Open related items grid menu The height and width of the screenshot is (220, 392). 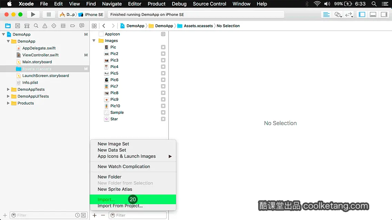click(x=94, y=26)
